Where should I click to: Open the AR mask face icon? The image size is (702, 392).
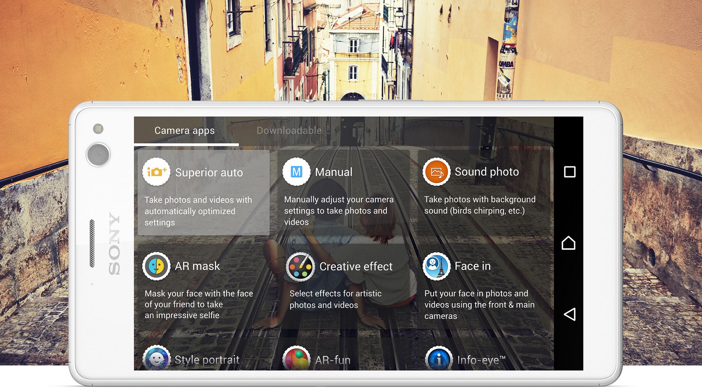tap(156, 266)
